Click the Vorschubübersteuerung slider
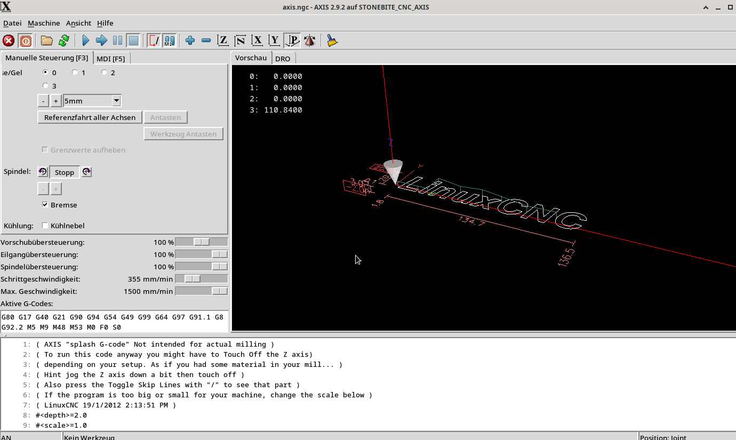 pos(201,242)
